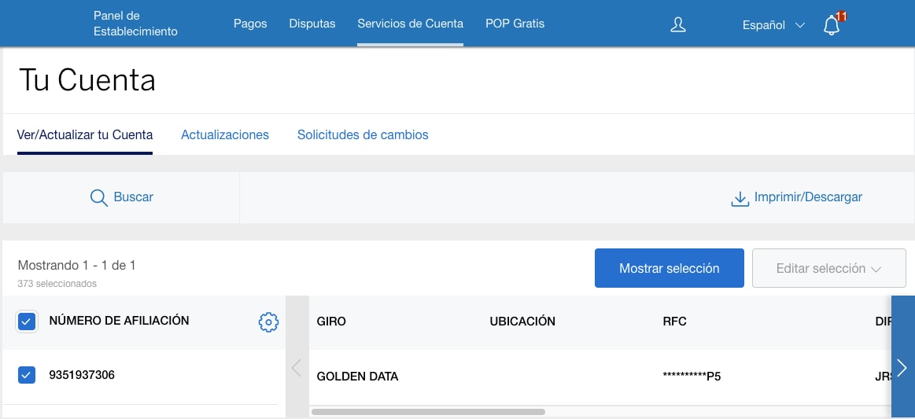Click the Panel de Establecimiento link

135,24
